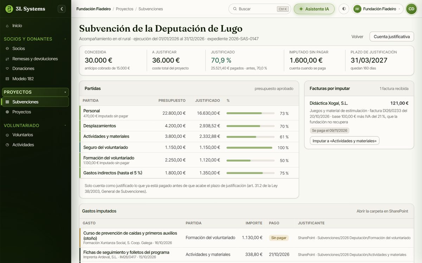Click the 31/03/2027 deadline value
The image size is (422, 263).
tap(369, 60)
